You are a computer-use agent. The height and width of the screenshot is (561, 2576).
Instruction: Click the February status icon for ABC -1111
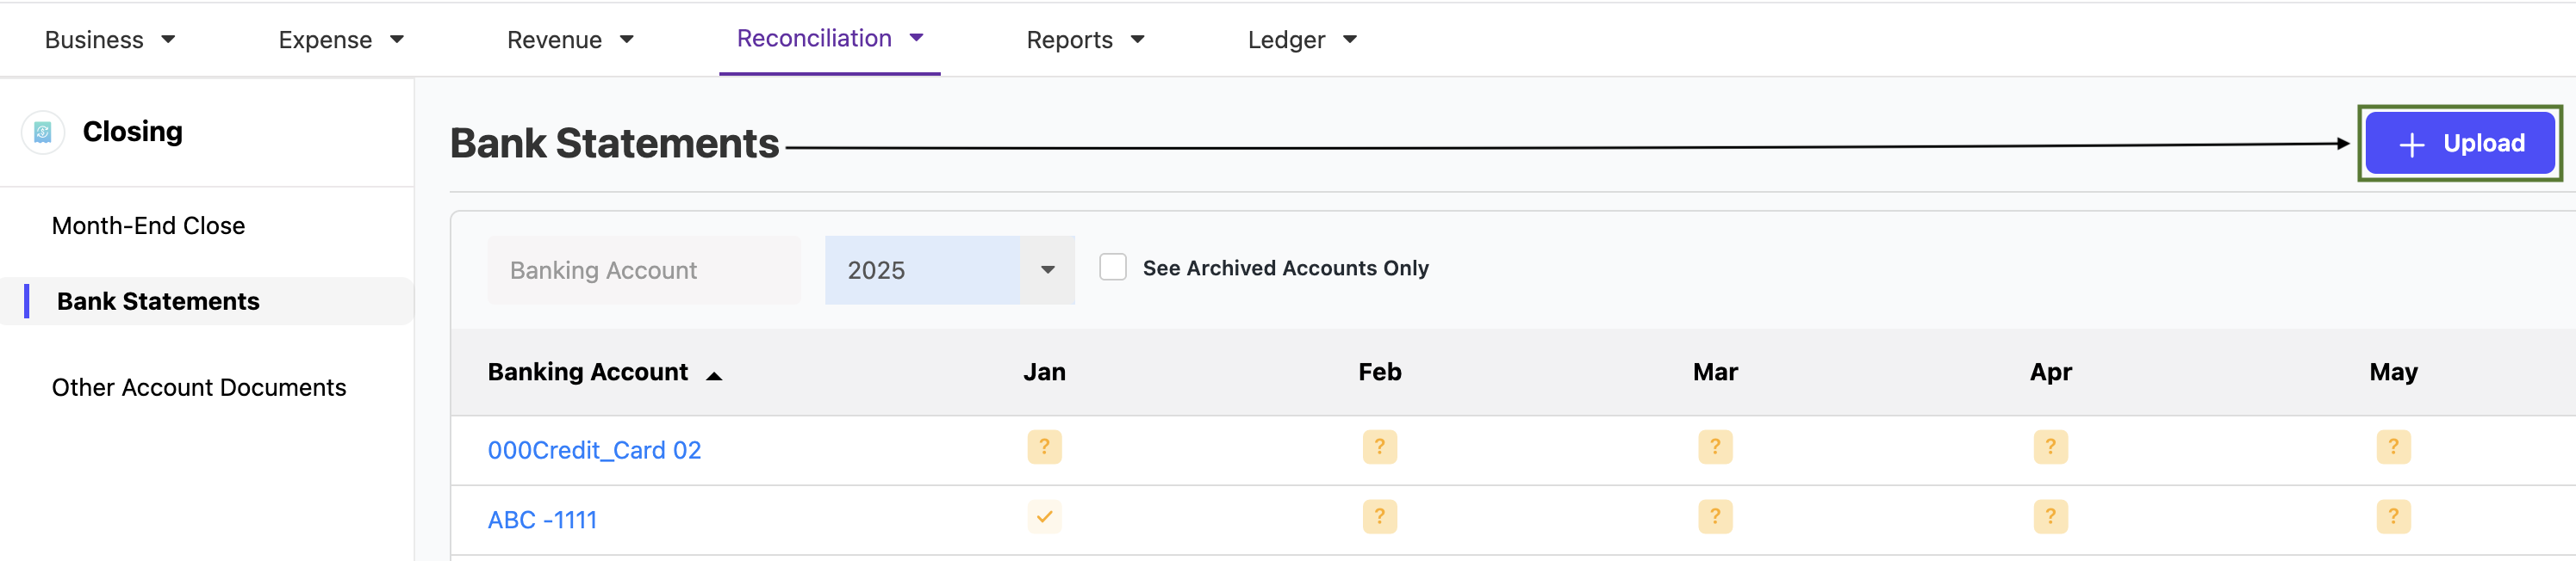click(1379, 516)
